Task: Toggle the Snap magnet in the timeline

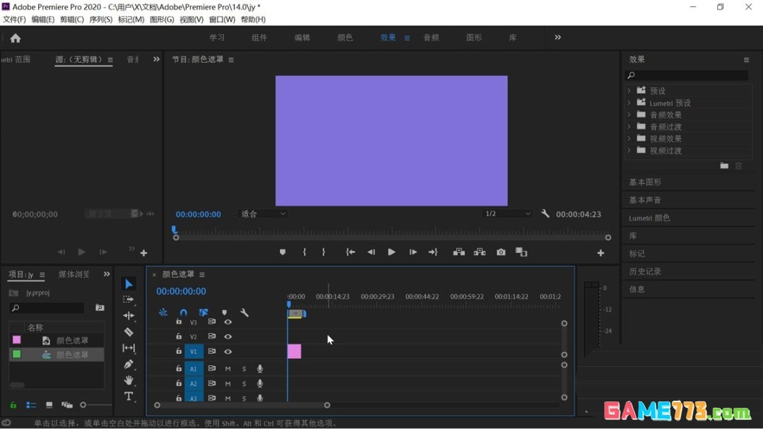Action: 184,312
